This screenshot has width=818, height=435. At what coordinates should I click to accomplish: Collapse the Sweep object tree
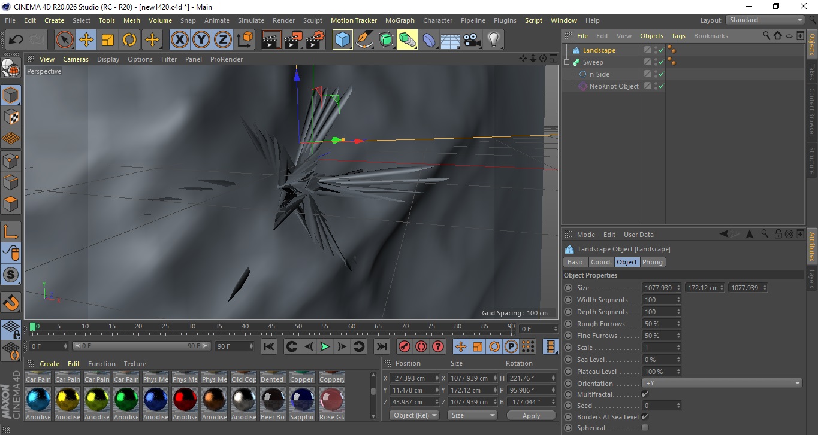(567, 62)
